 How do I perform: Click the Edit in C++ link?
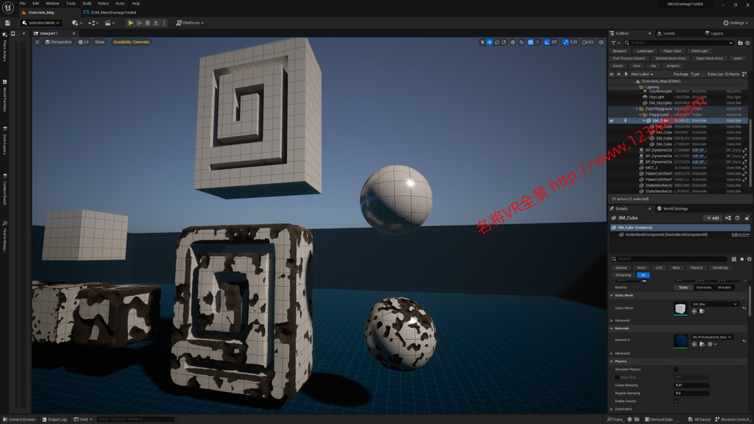(740, 234)
